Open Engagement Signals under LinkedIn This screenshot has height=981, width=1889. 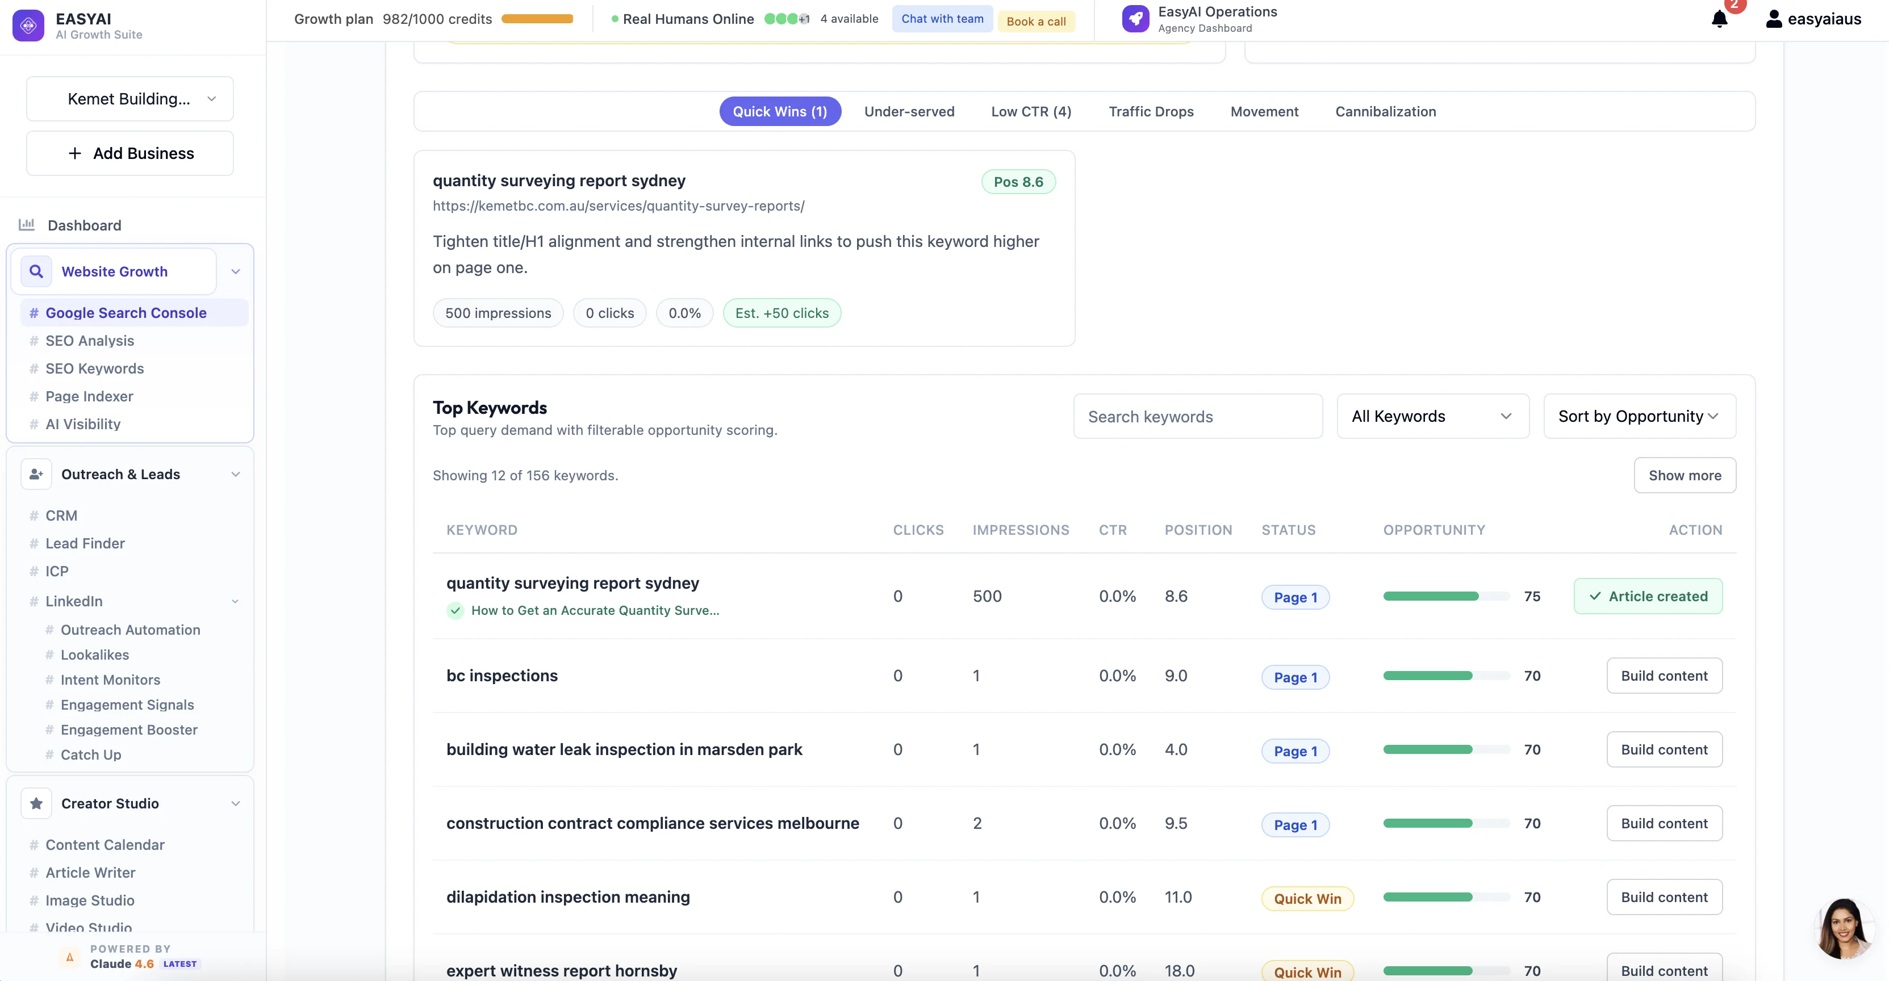click(x=127, y=705)
